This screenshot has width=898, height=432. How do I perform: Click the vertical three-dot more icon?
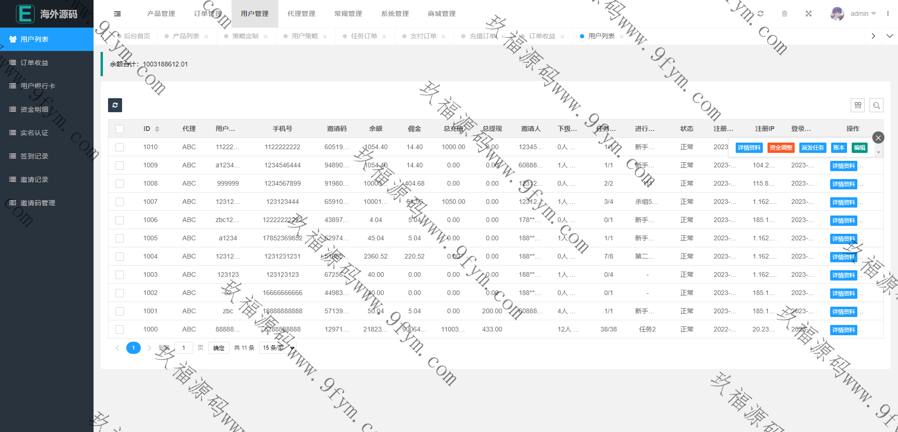888,14
